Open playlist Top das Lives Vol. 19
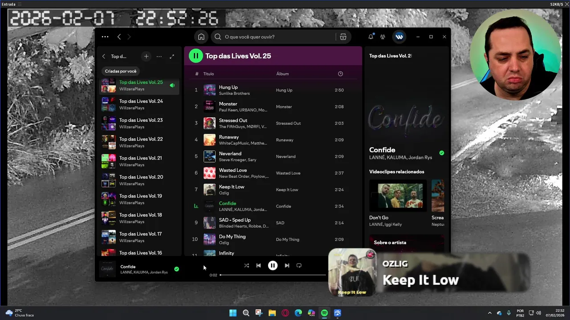The height and width of the screenshot is (320, 570). [139, 199]
